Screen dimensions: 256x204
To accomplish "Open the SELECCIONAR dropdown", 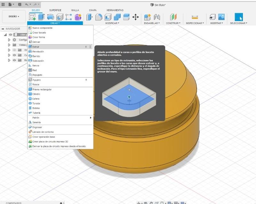I will (x=238, y=23).
